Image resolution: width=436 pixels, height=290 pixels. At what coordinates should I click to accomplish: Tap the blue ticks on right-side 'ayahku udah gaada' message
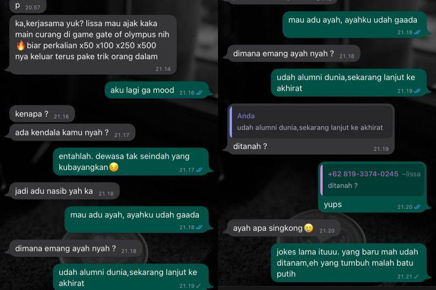[x=417, y=33]
